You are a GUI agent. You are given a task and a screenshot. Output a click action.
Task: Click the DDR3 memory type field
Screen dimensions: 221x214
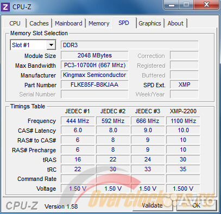tap(130, 45)
